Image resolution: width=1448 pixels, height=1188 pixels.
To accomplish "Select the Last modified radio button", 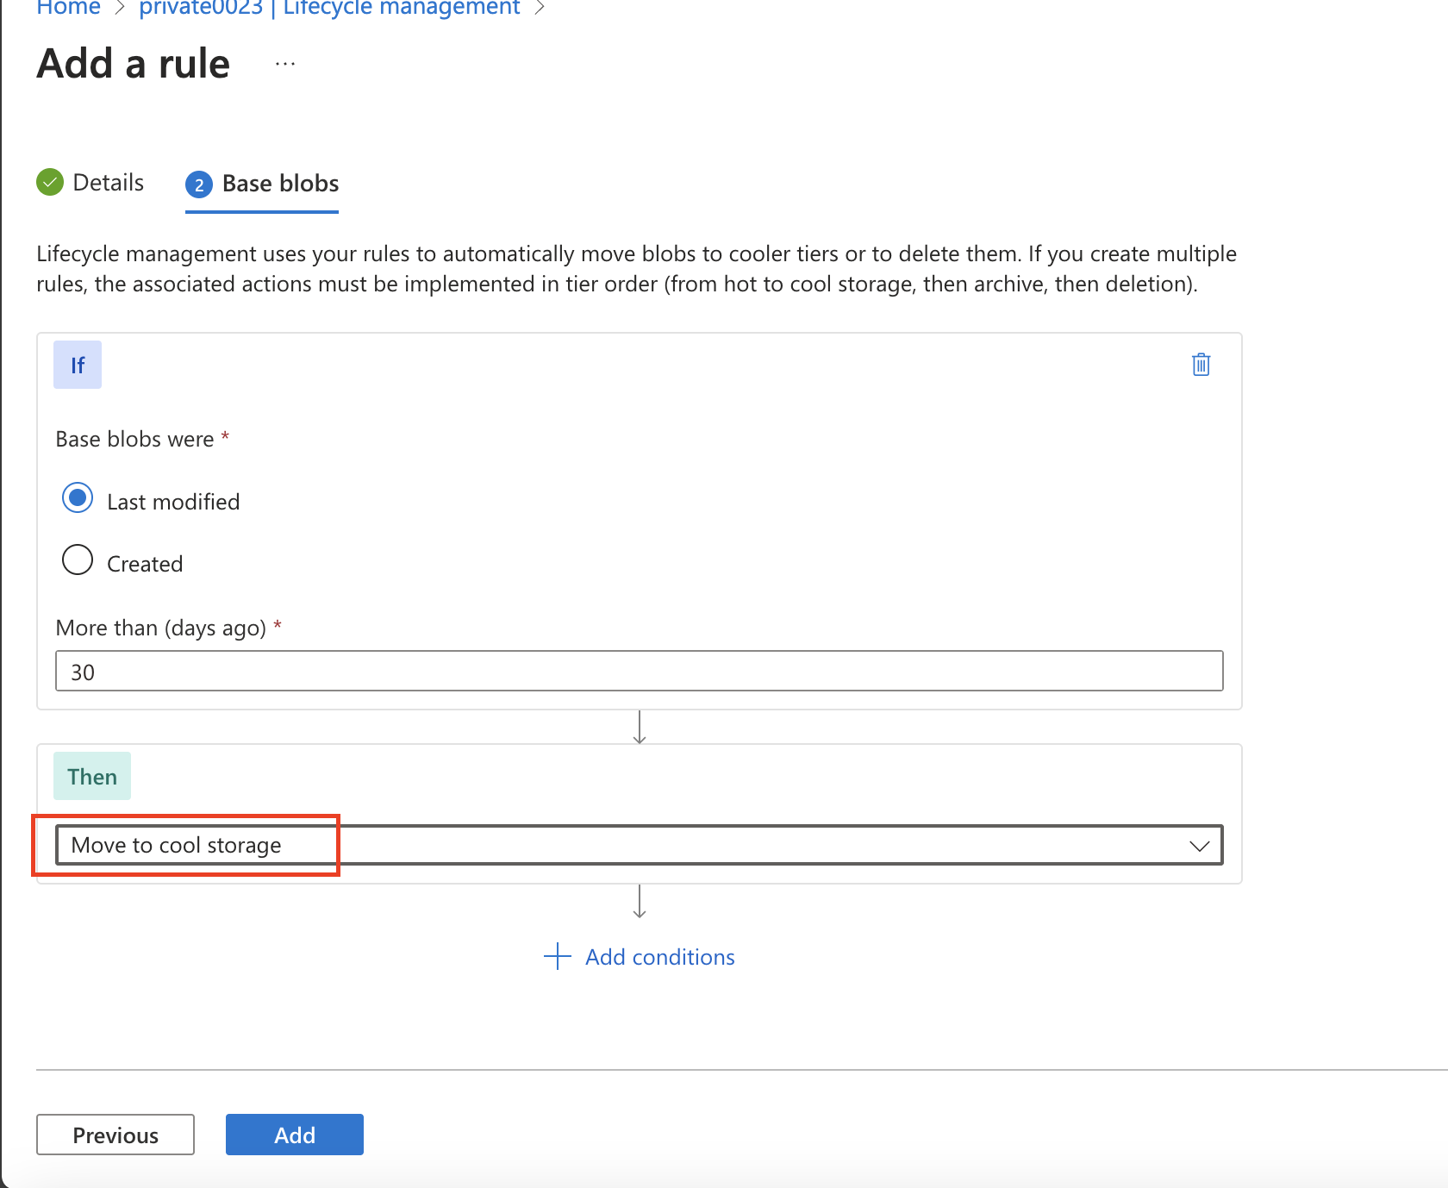I will (78, 498).
